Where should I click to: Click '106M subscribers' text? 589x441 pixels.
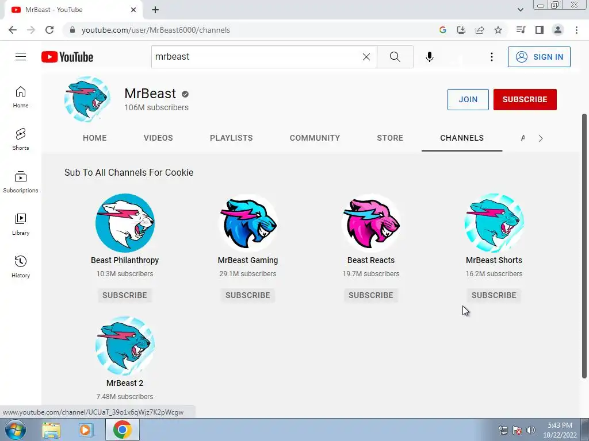tap(156, 107)
